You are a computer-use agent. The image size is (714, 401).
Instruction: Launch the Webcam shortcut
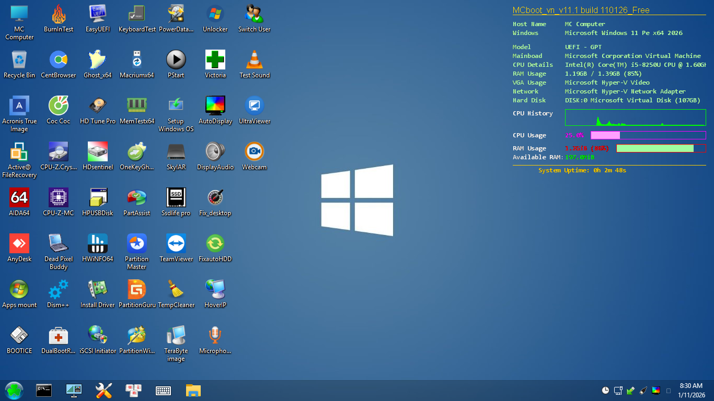point(255,152)
